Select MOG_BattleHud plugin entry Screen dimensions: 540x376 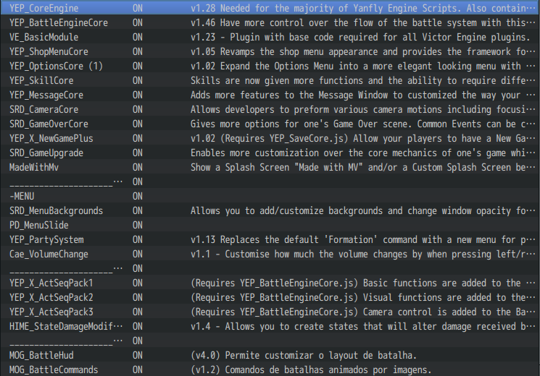(x=270, y=355)
